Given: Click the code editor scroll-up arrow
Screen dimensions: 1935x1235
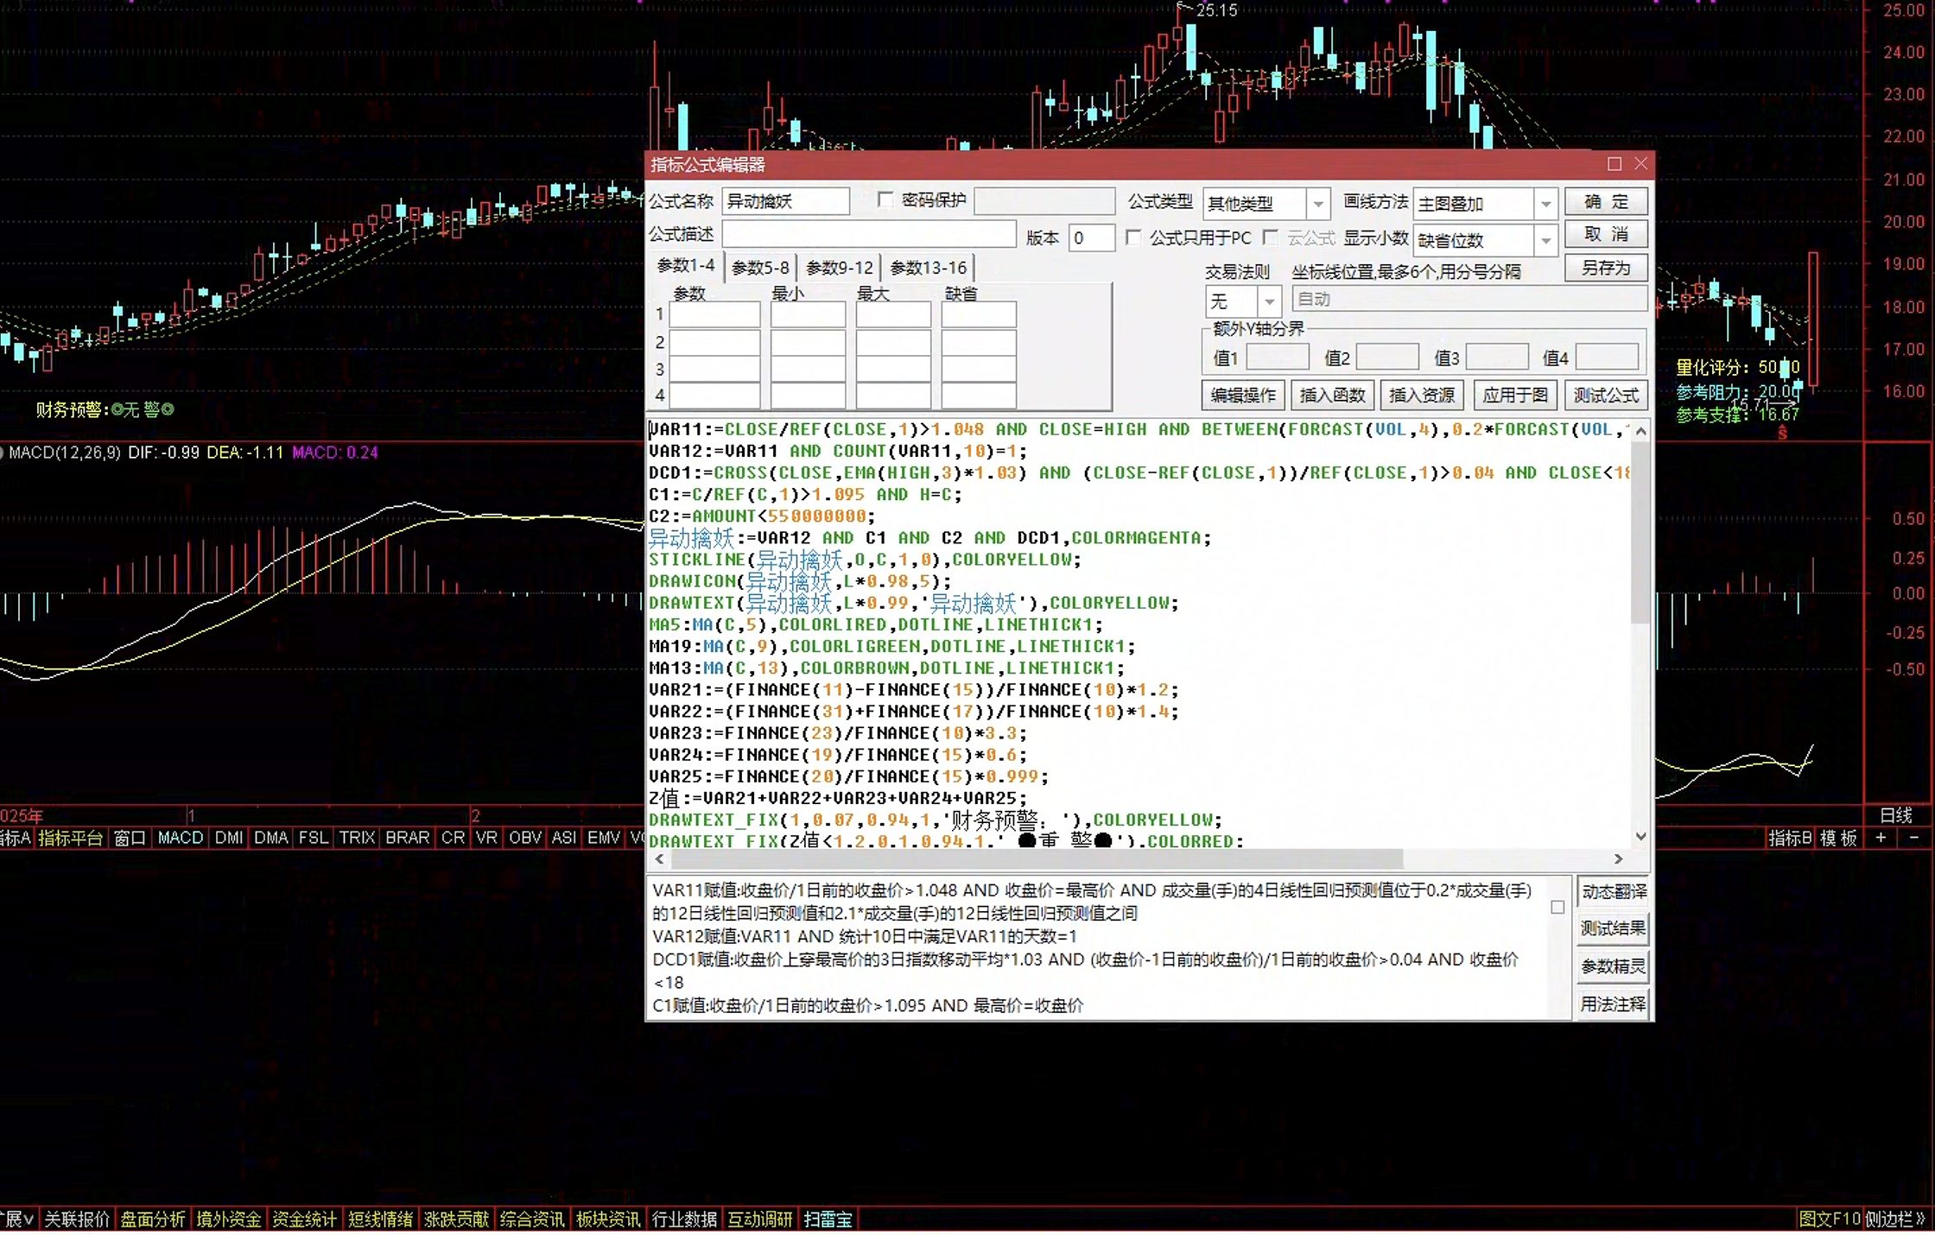Looking at the screenshot, I should click(1640, 430).
